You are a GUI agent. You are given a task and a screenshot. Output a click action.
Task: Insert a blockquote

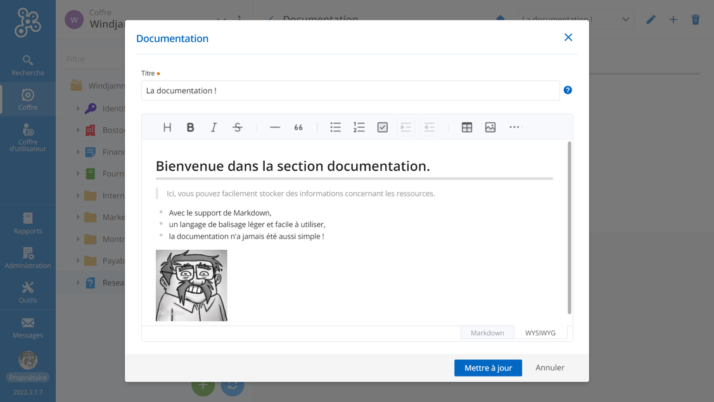click(298, 127)
